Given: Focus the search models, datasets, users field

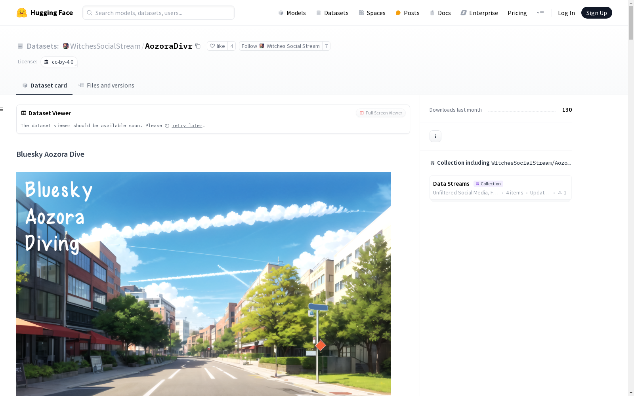Looking at the screenshot, I should coord(158,13).
